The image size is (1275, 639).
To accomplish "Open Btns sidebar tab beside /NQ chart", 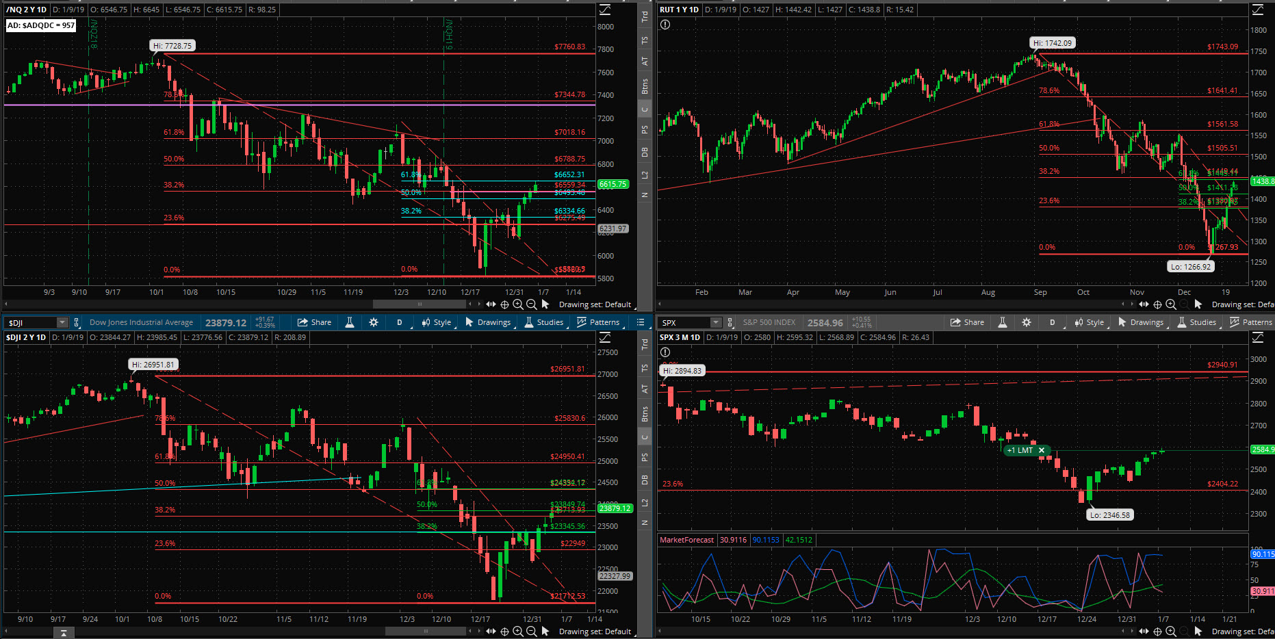I will click(x=645, y=86).
